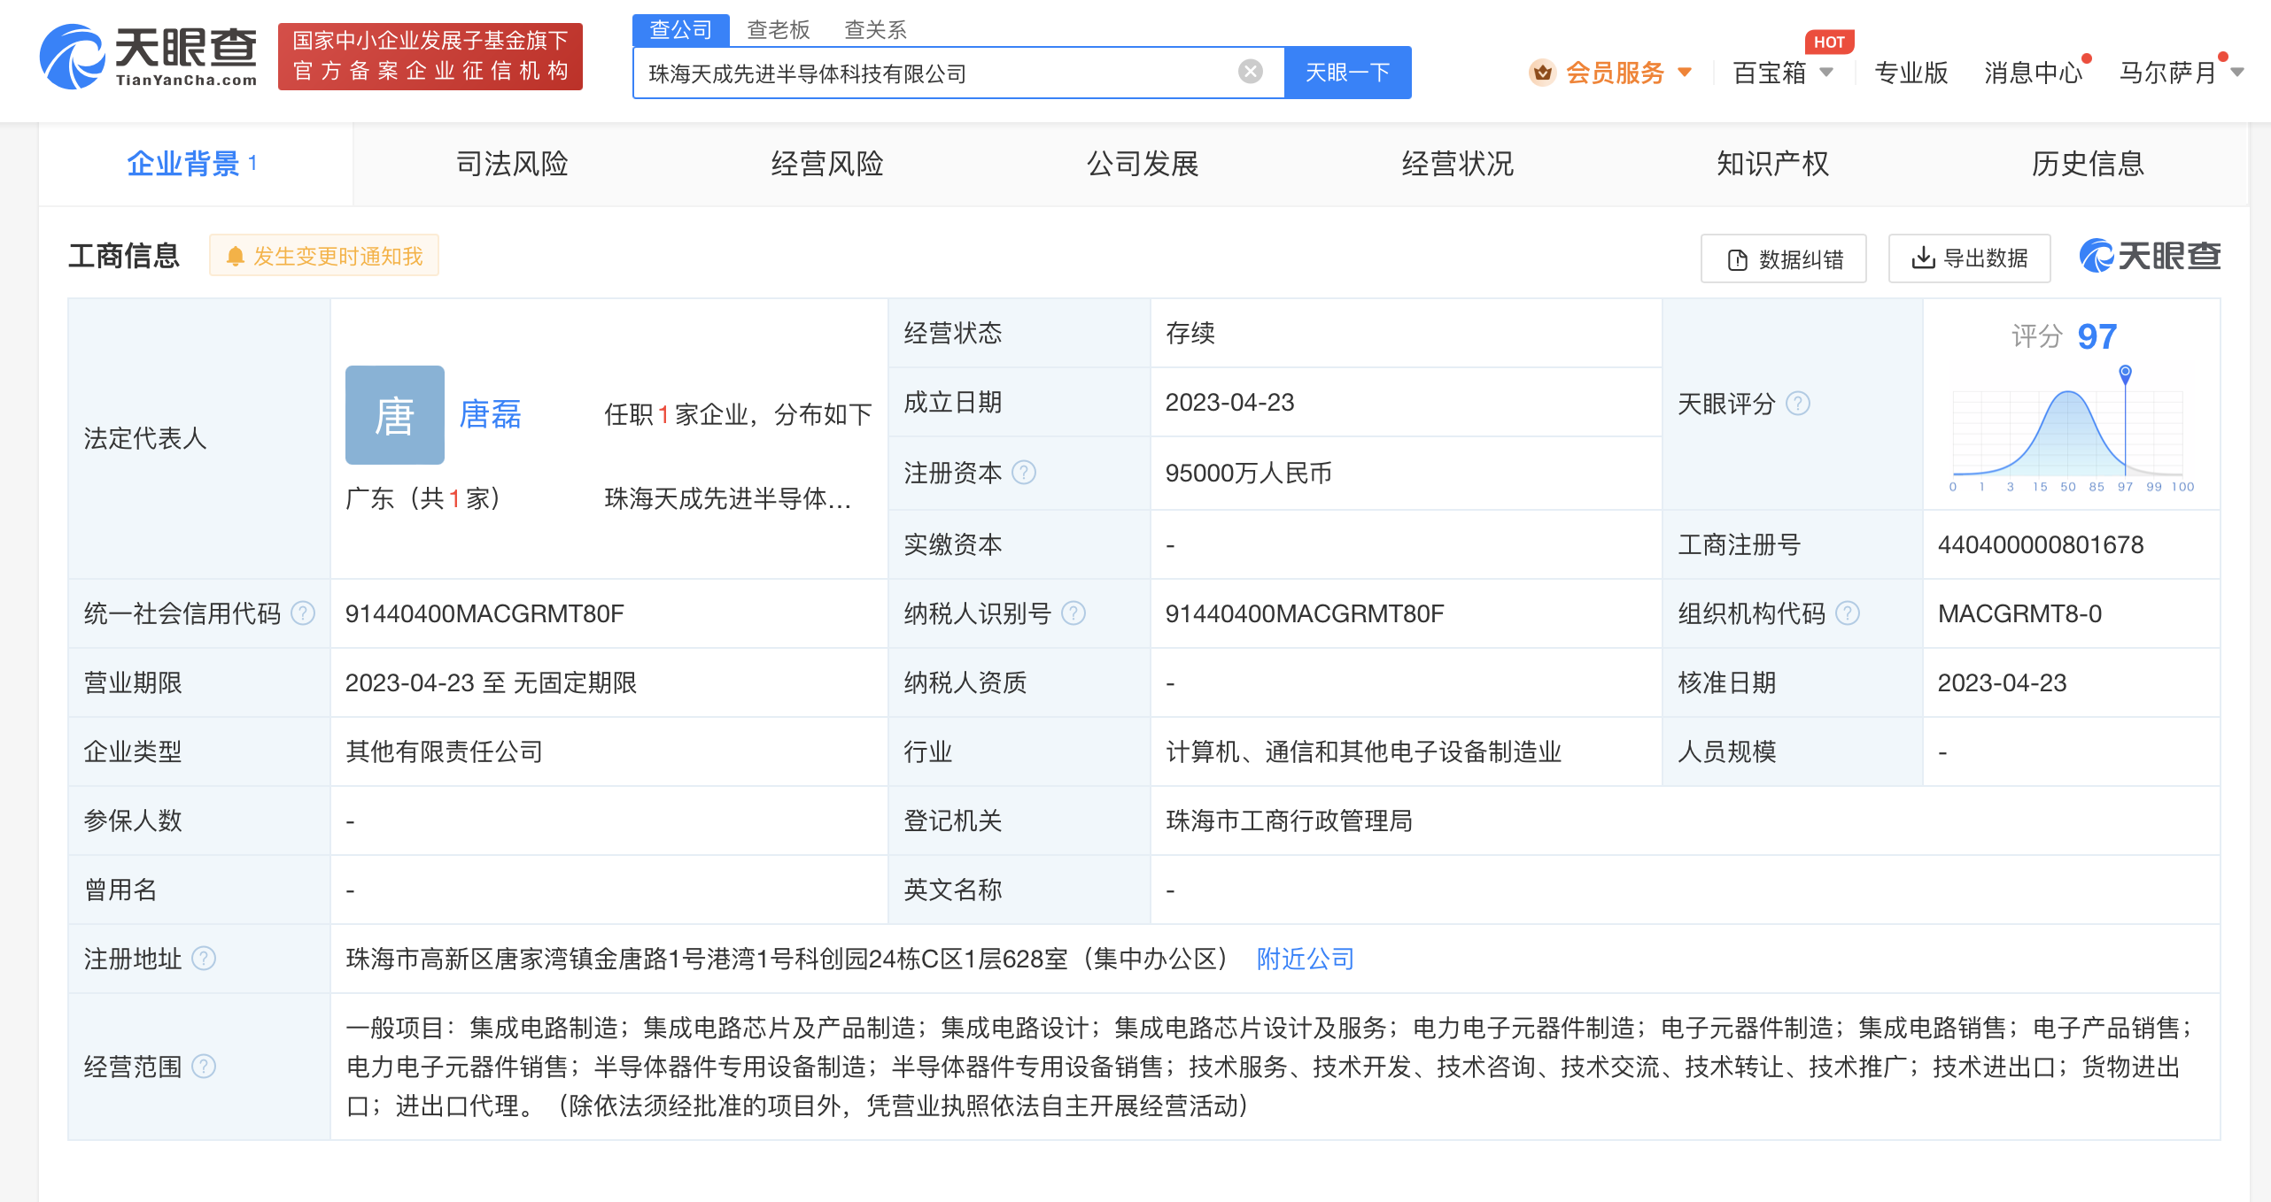Switch to the 查老板 search tab

[778, 29]
